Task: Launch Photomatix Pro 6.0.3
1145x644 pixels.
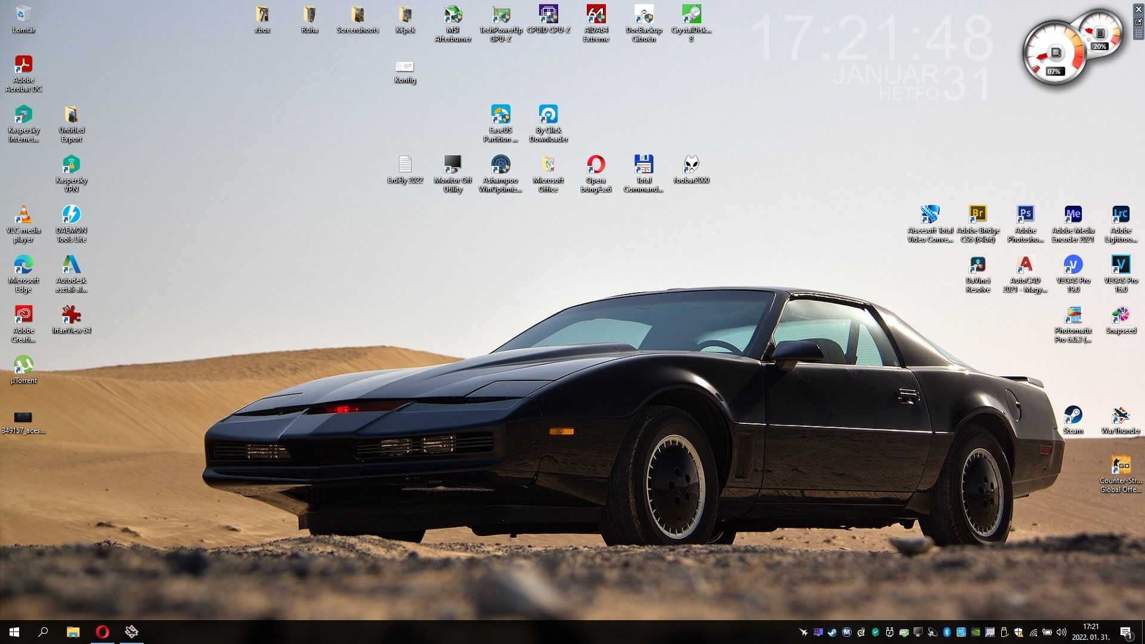Action: point(1073,324)
